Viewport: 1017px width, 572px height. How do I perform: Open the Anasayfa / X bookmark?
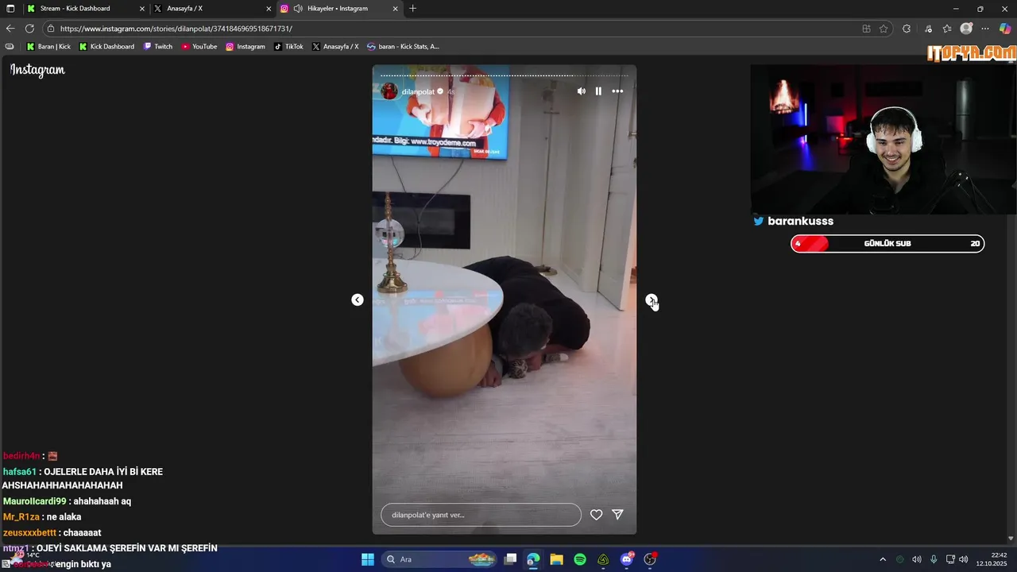(335, 47)
